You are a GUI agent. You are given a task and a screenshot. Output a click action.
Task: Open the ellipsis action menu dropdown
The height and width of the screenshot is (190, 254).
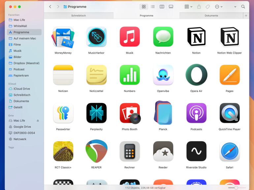(x=219, y=7)
